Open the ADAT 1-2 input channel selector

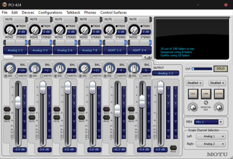(115, 50)
